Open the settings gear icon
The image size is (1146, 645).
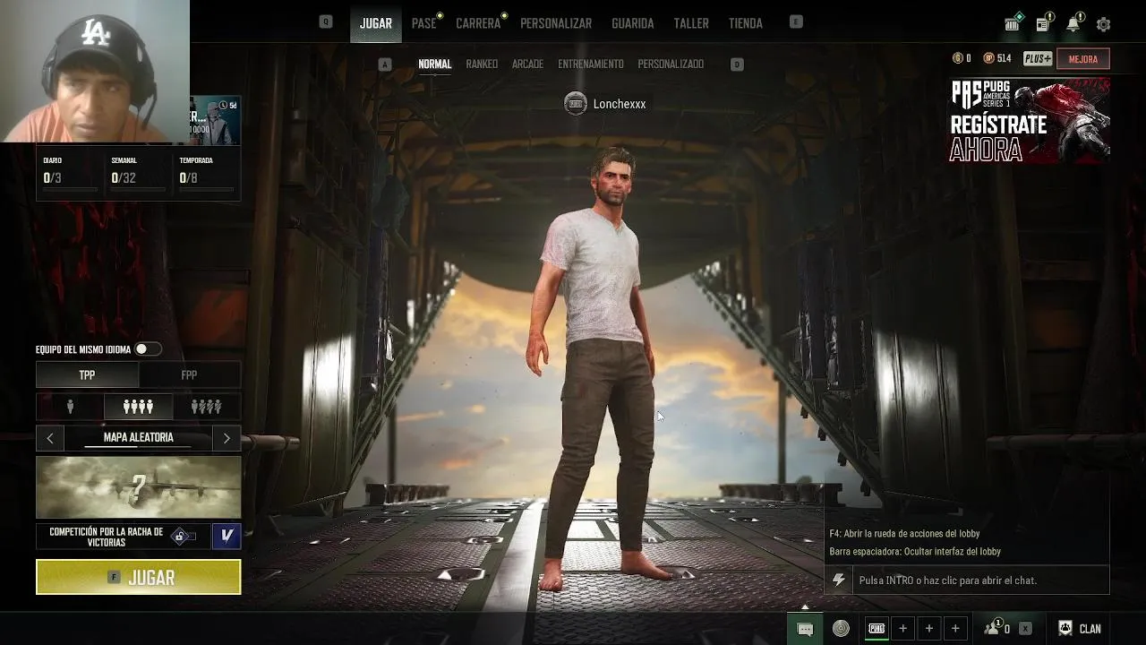pyautogui.click(x=1103, y=24)
